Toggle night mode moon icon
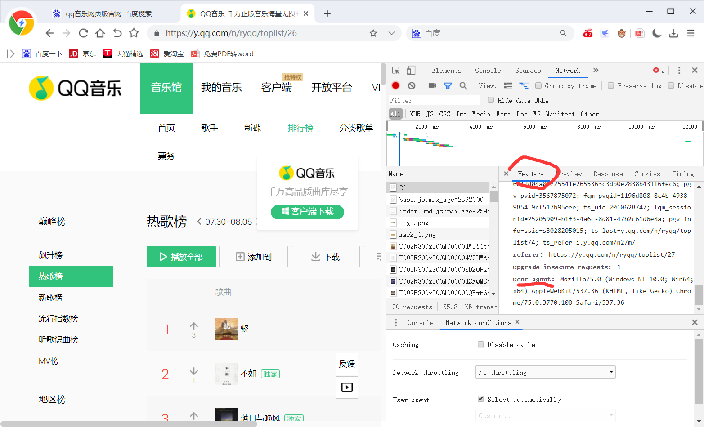704x427 pixels. click(657, 33)
